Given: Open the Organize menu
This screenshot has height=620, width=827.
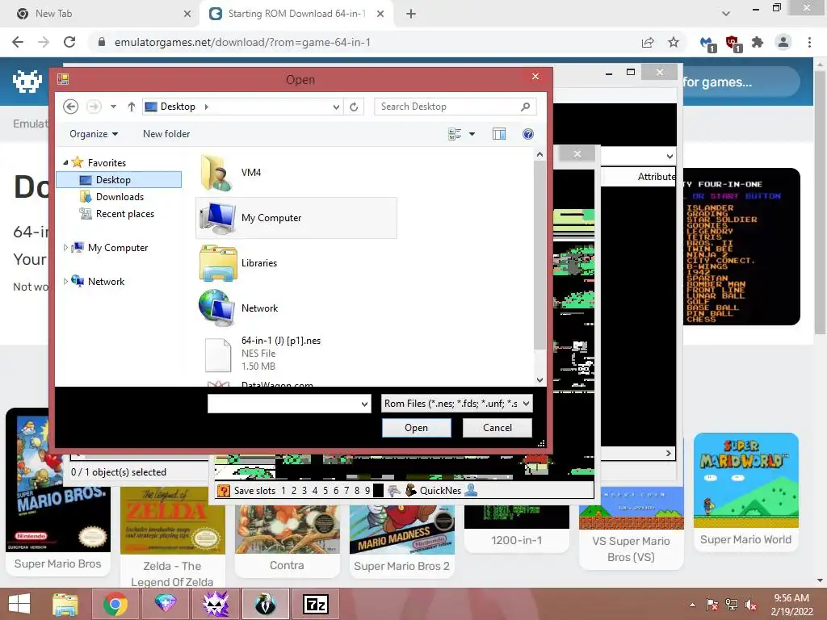Looking at the screenshot, I should (94, 134).
